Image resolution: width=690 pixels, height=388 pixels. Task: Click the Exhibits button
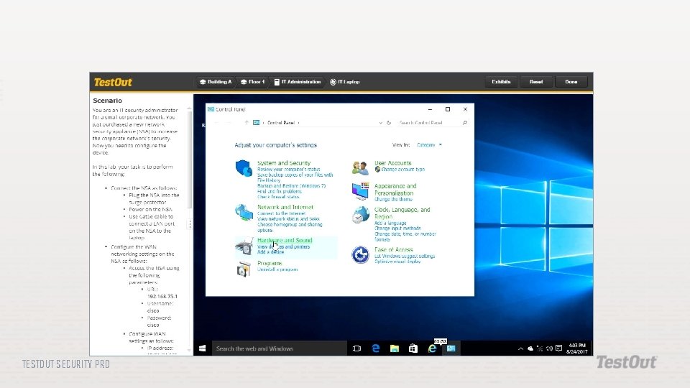tap(501, 82)
